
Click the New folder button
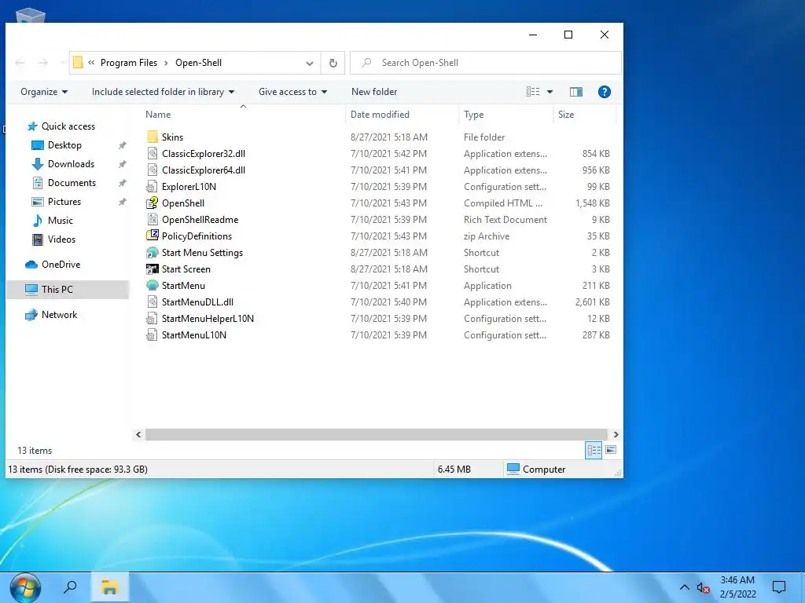[374, 92]
